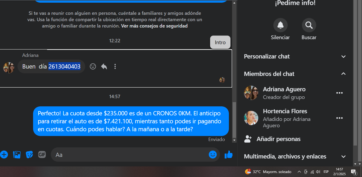This screenshot has width=362, height=177.
Task: Mute the chat with Silenciar bell icon
Action: point(280,25)
